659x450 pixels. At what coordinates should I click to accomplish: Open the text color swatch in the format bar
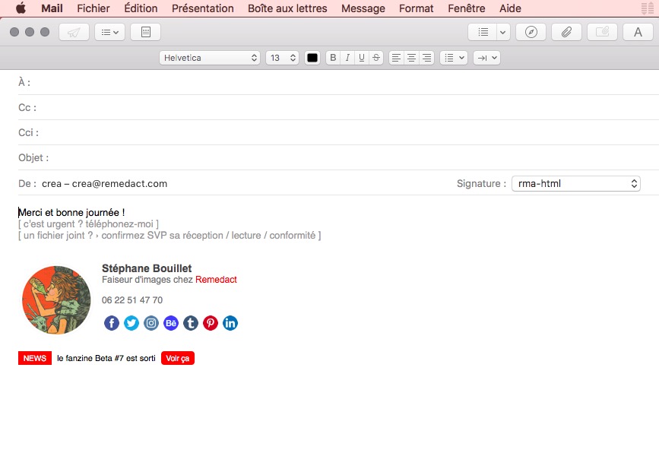[x=312, y=57]
